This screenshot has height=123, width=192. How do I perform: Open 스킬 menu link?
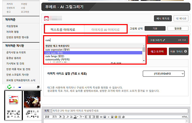tap(23, 8)
